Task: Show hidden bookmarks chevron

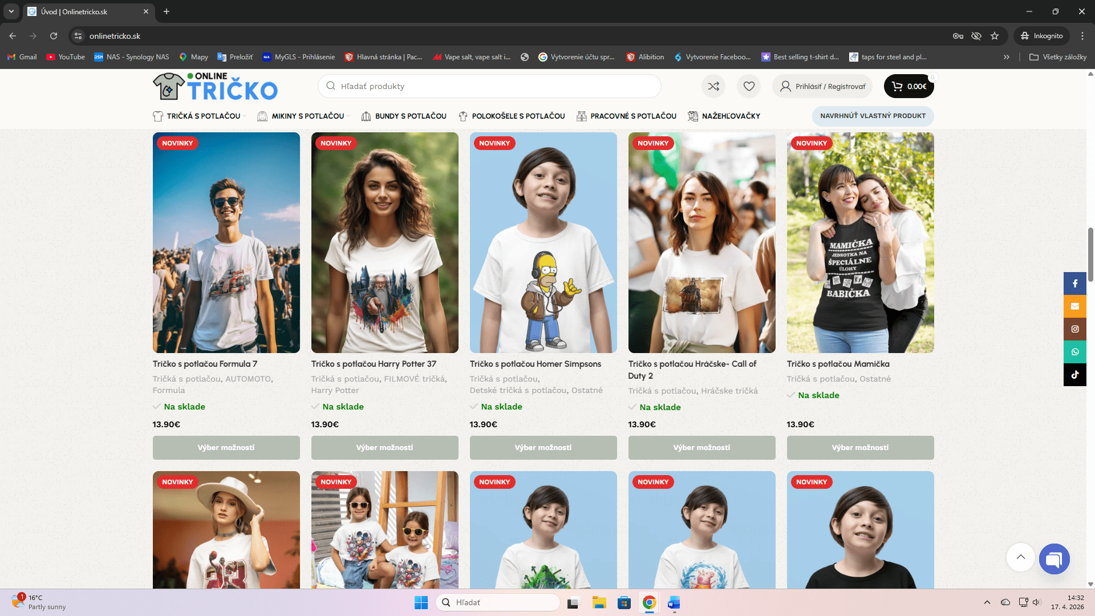Action: point(1007,57)
